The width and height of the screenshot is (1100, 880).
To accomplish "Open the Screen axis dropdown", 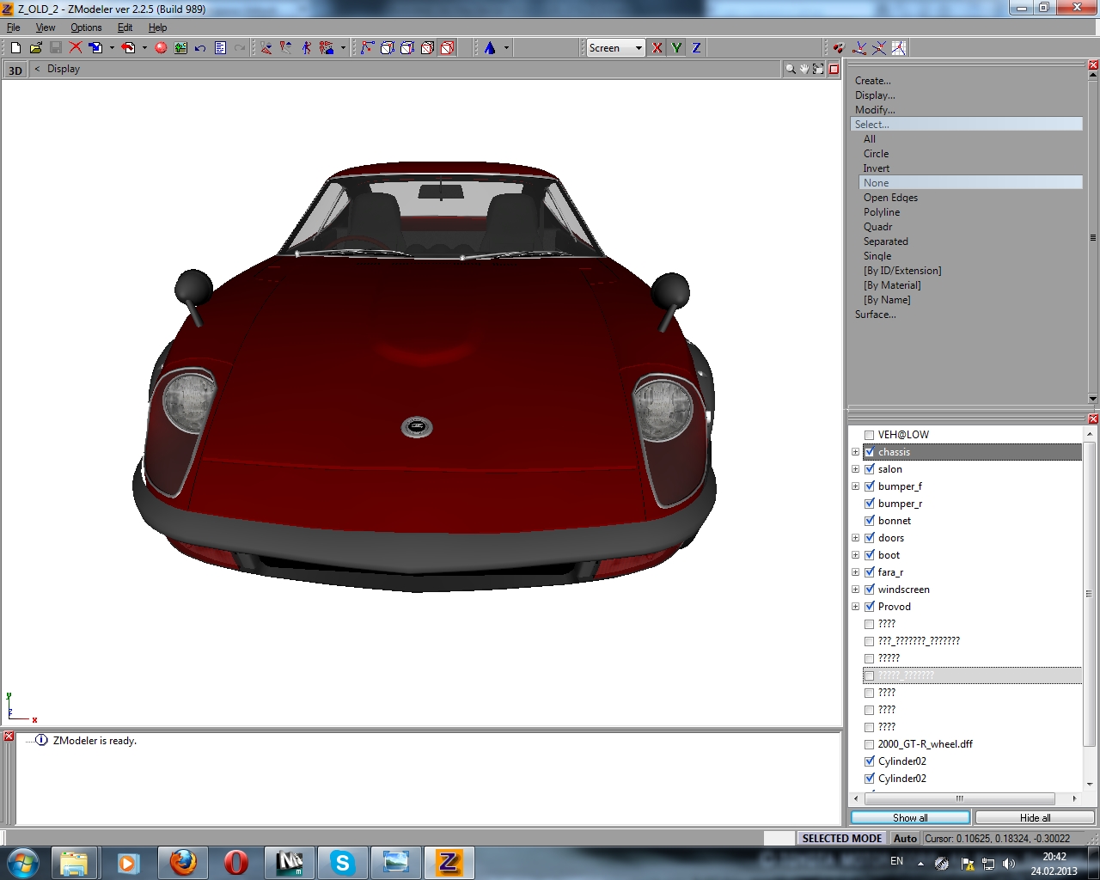I will (639, 48).
